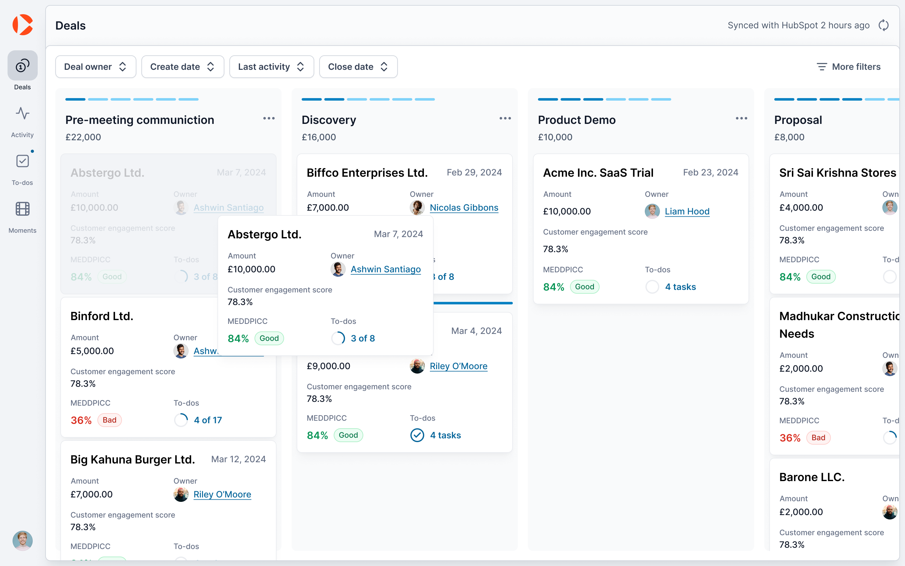Click the Liam Hood owner link
905x566 pixels.
click(x=687, y=211)
